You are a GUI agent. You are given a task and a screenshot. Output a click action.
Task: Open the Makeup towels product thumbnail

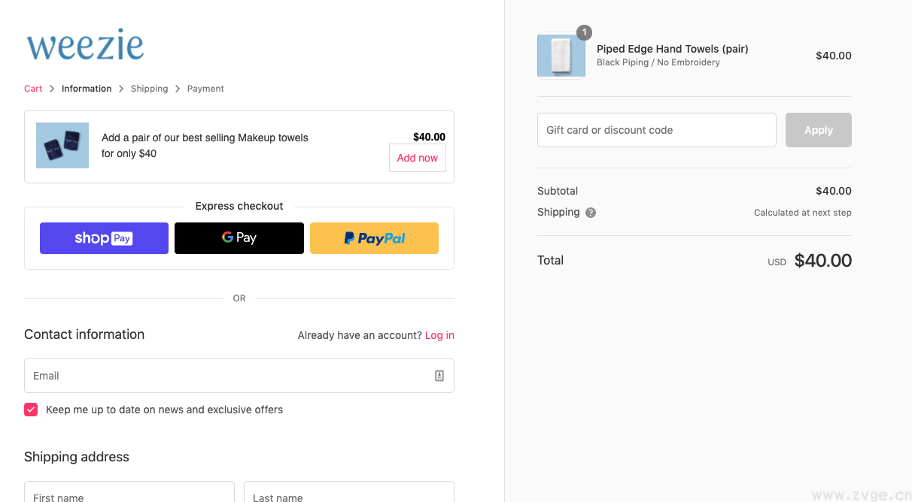tap(62, 145)
